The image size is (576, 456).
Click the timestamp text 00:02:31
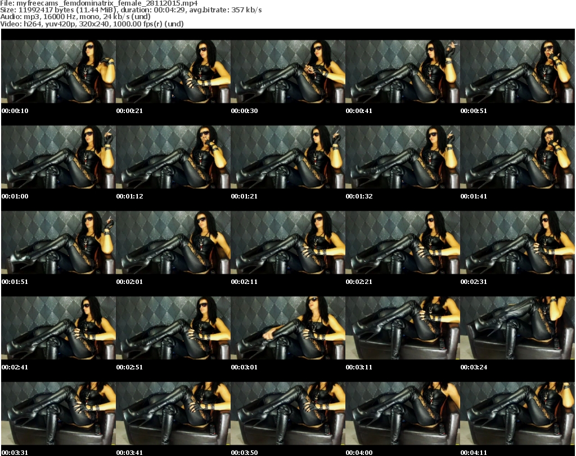pyautogui.click(x=474, y=282)
